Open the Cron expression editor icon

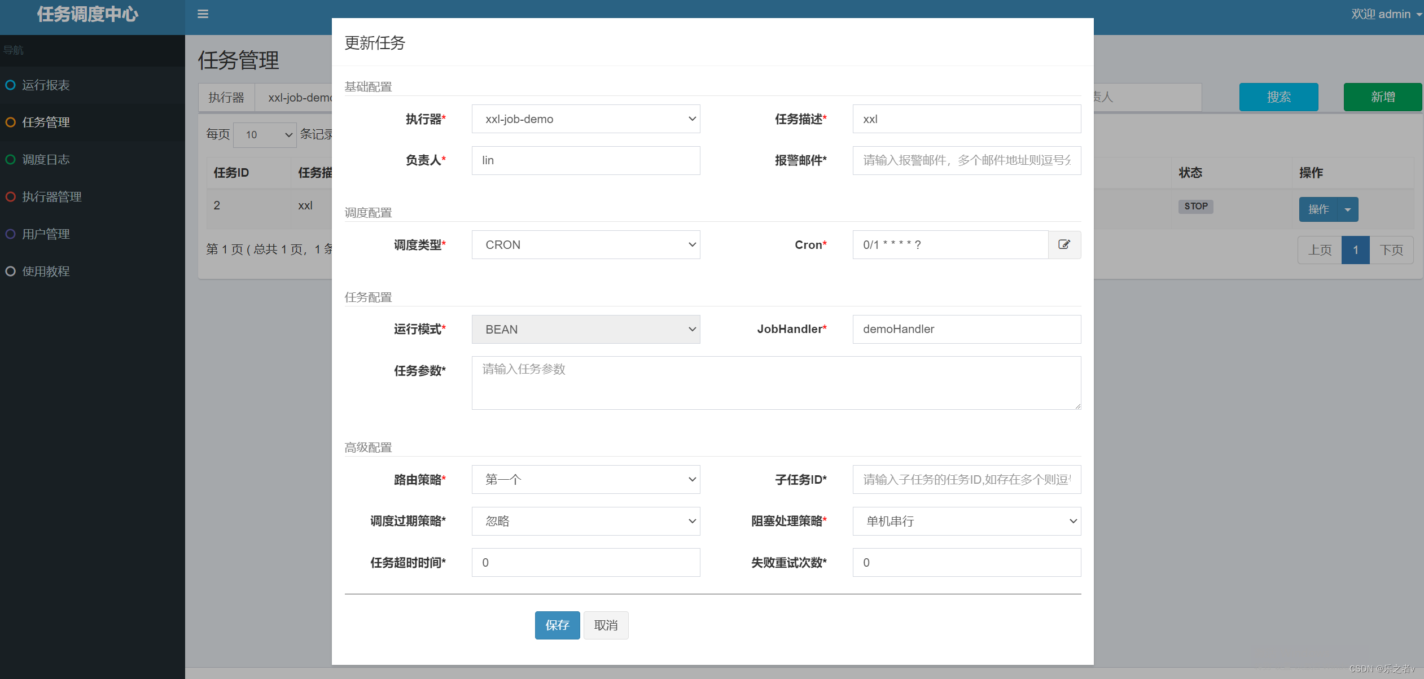click(x=1064, y=244)
